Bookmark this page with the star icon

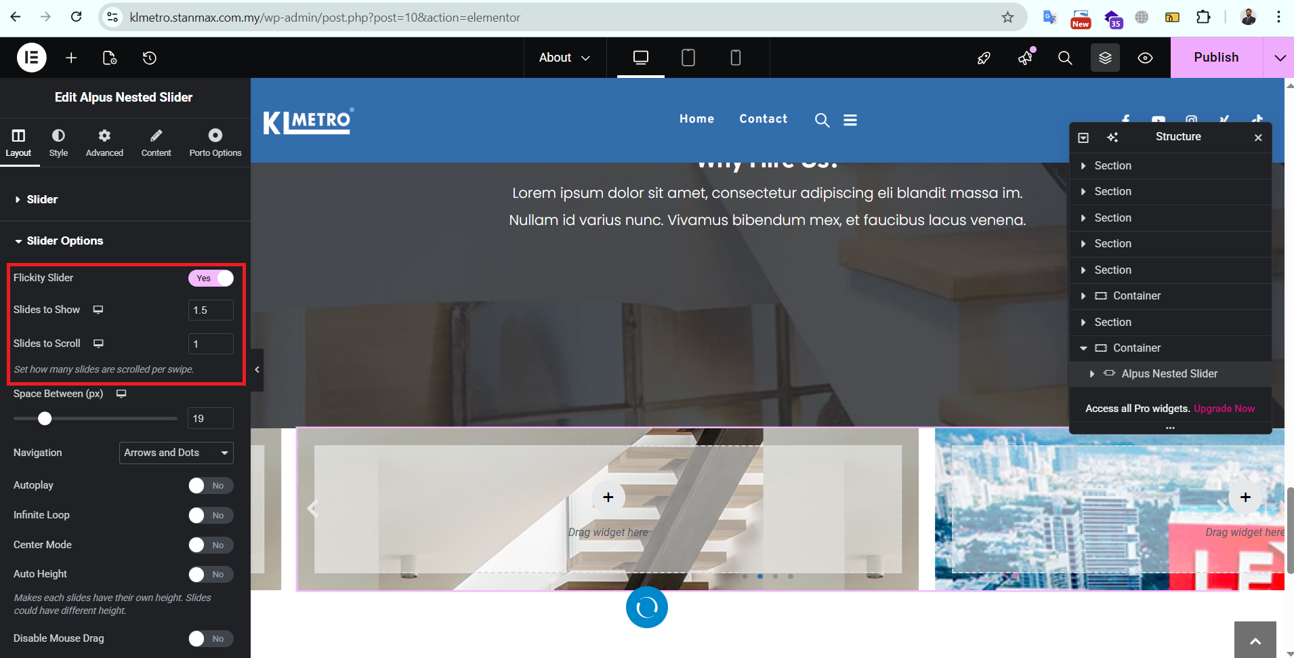1007,17
